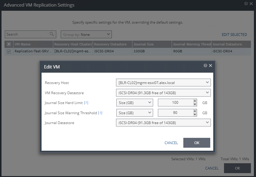256x177 pixels.
Task: Expand the Recovery Host dropdown
Action: 163,83
